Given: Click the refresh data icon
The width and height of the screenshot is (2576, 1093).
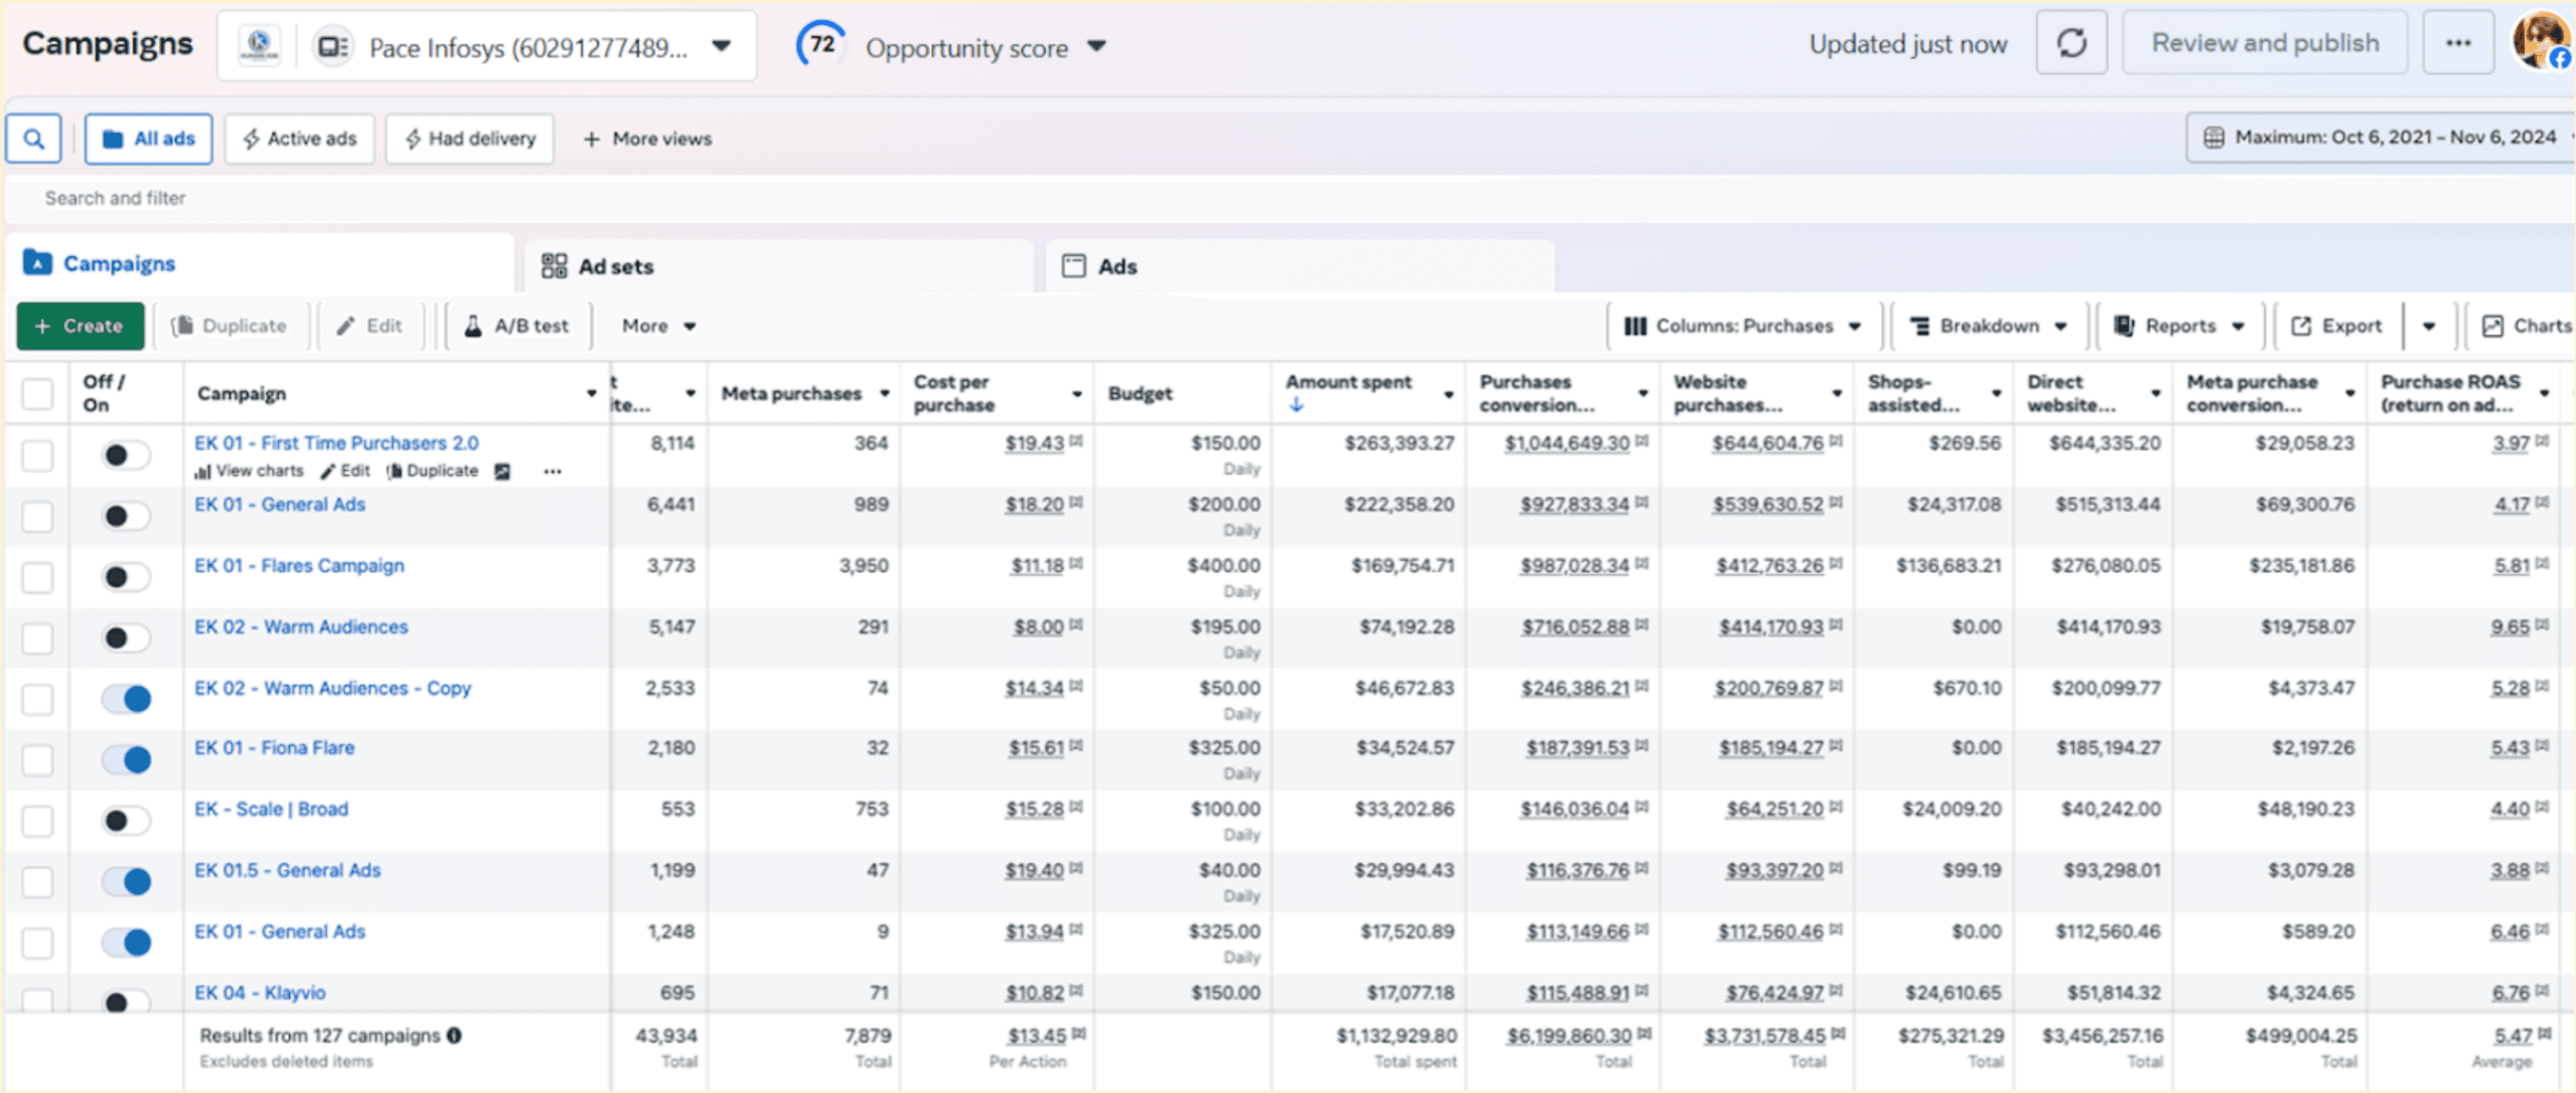Looking at the screenshot, I should click(x=2072, y=43).
